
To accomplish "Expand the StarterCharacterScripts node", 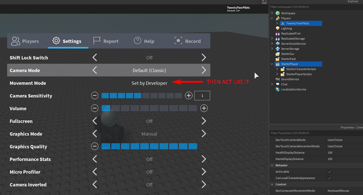I will tap(277, 69).
